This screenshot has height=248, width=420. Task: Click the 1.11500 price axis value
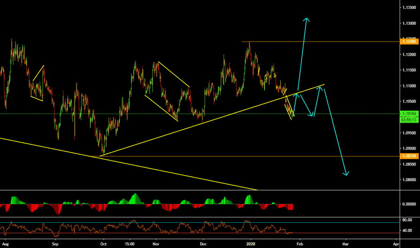pos(409,70)
